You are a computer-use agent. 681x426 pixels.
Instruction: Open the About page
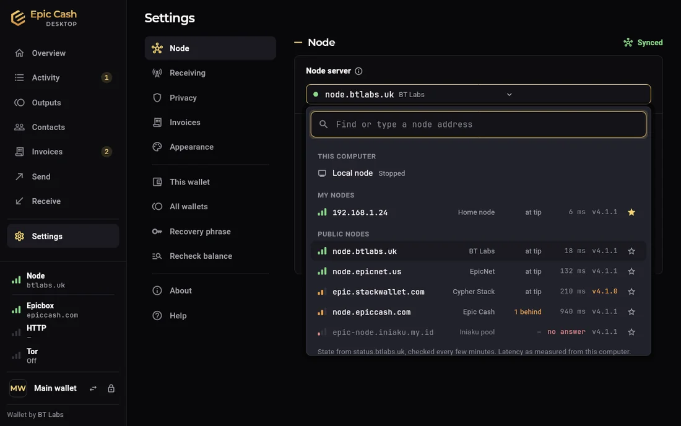tap(210, 290)
